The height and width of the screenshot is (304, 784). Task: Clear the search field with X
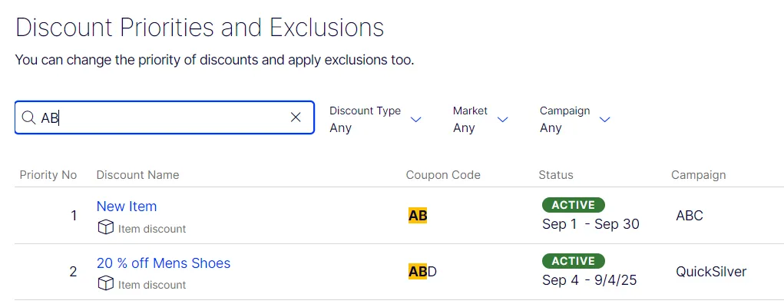(296, 117)
